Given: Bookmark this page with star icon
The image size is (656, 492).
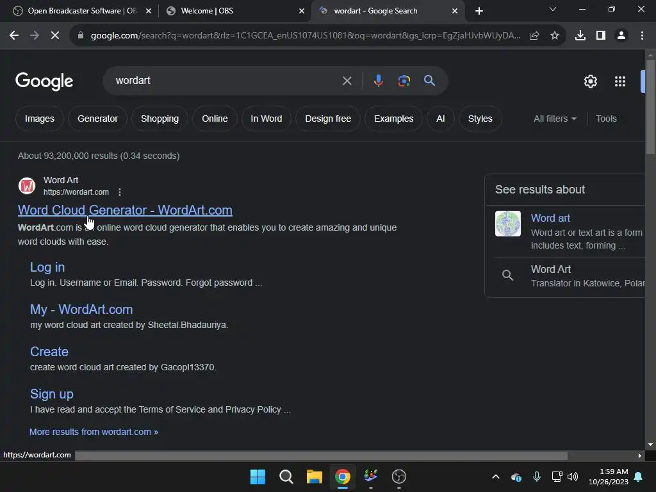Looking at the screenshot, I should 555,36.
